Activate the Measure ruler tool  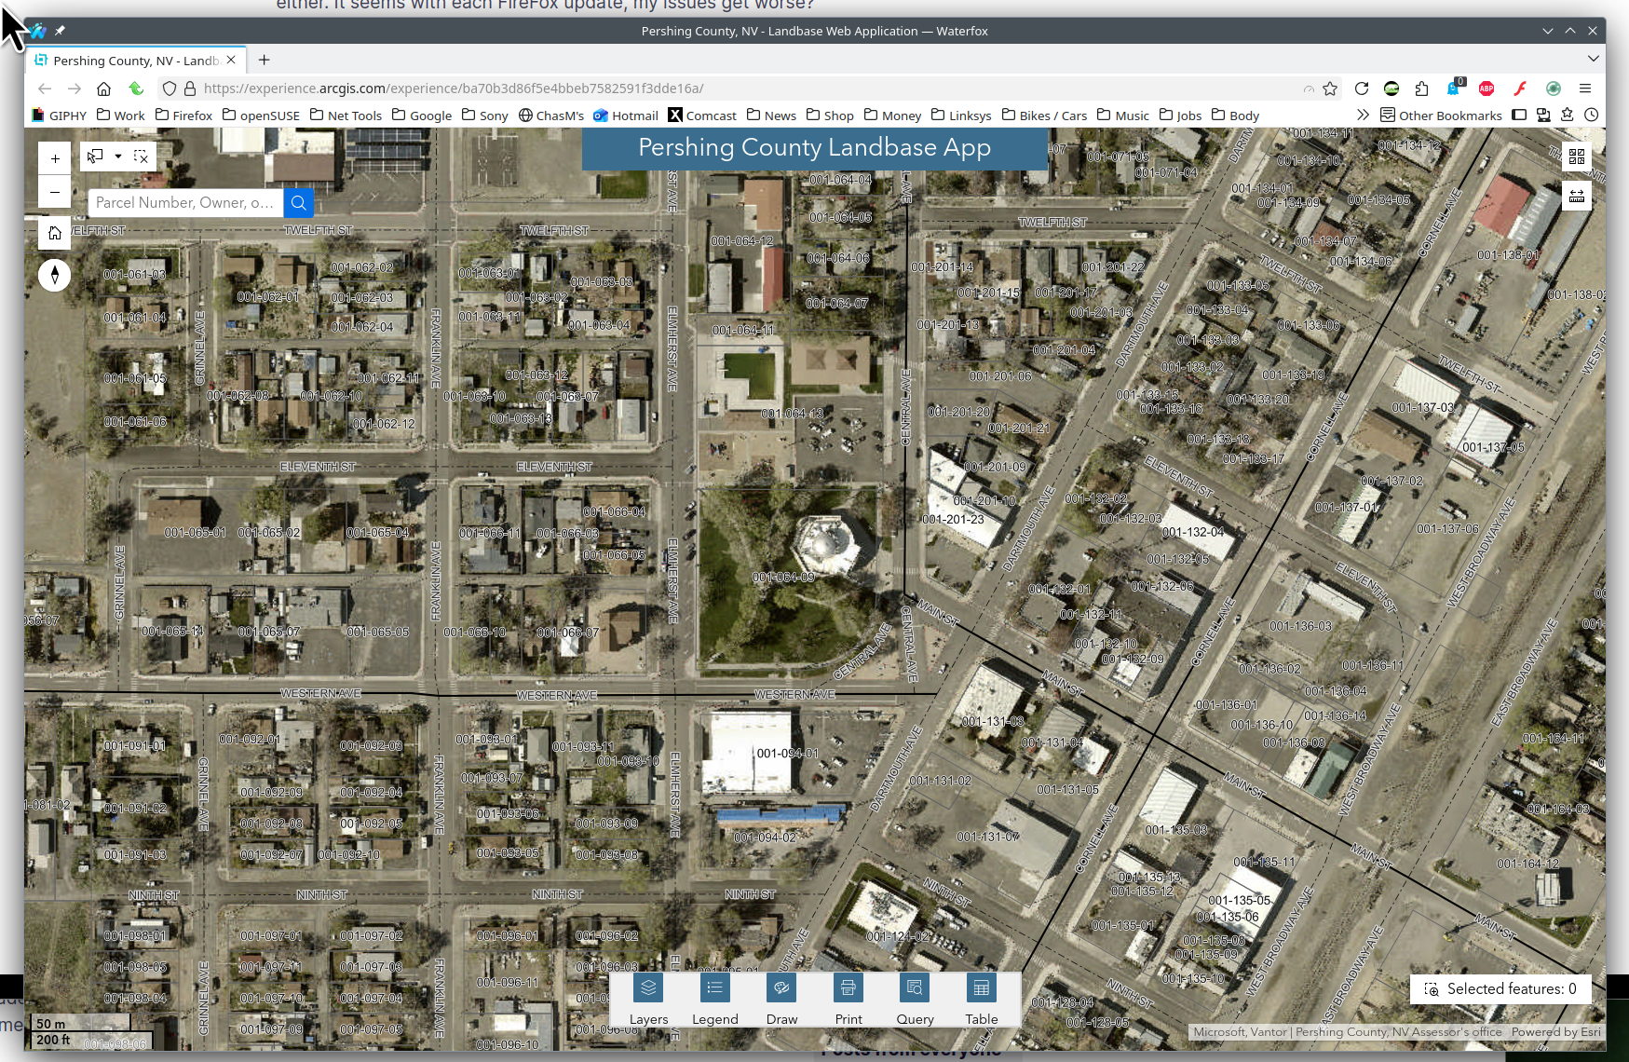coord(1576,196)
